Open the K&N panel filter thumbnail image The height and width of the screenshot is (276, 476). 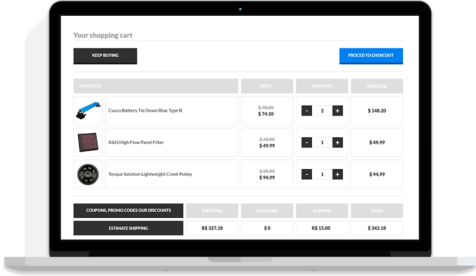coord(88,143)
